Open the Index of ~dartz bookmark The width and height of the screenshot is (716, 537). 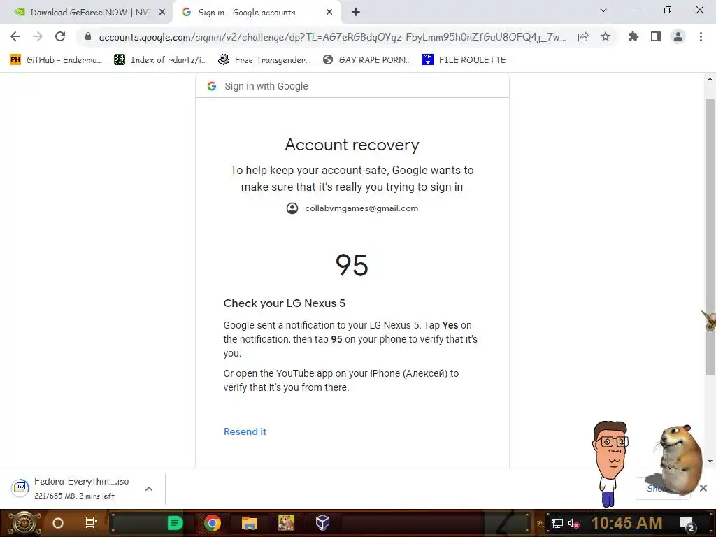coord(160,60)
